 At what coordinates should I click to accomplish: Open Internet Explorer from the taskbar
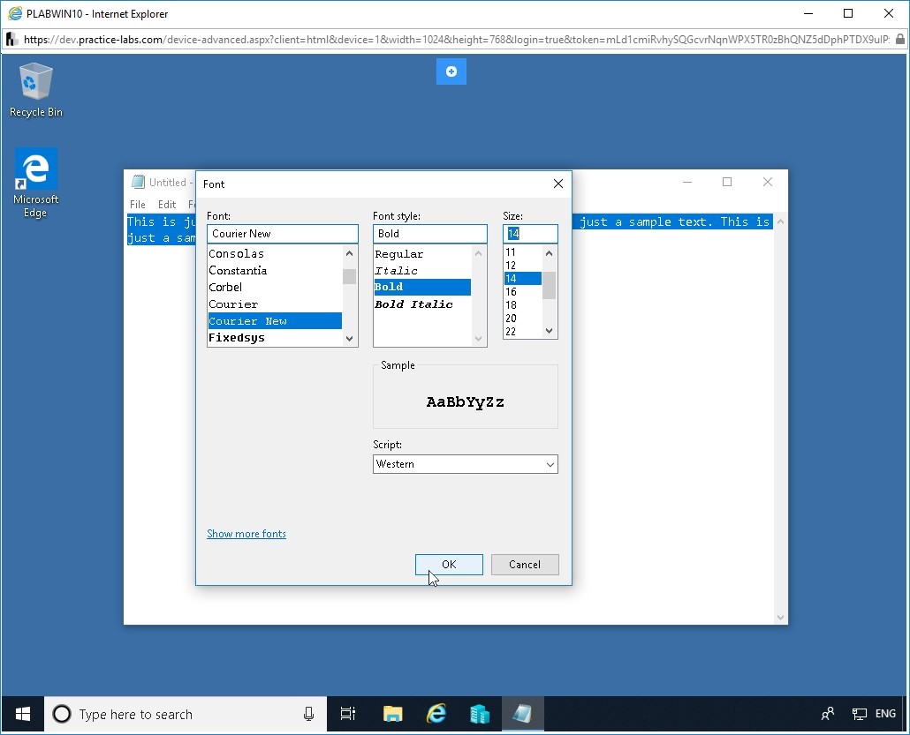[436, 714]
